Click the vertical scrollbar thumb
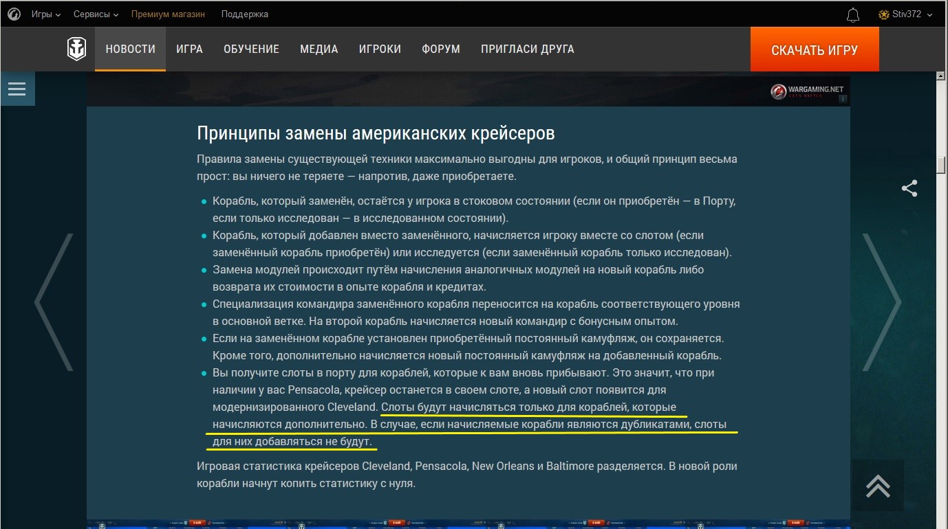The height and width of the screenshot is (529, 948). tap(941, 166)
